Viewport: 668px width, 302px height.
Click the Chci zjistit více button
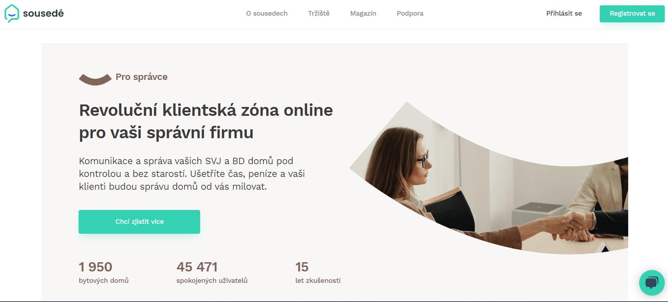[139, 222]
